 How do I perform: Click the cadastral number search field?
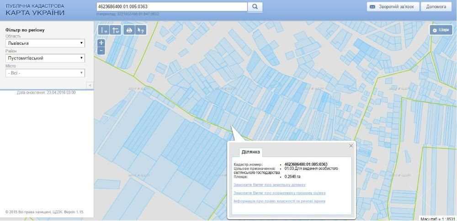[x=172, y=7]
